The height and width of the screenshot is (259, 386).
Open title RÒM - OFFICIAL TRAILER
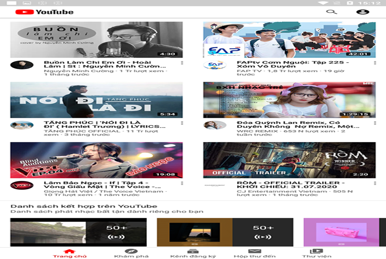point(291,184)
